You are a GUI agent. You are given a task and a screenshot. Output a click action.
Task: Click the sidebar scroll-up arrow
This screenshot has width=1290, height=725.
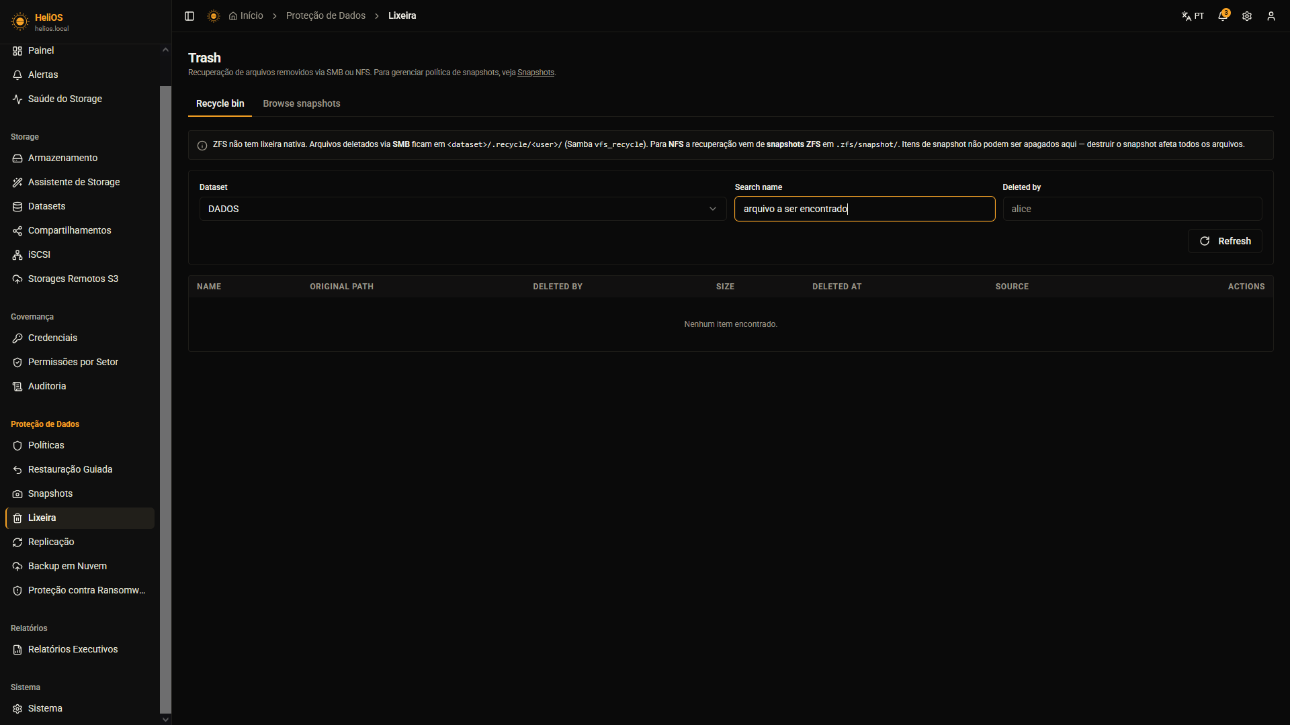[165, 50]
